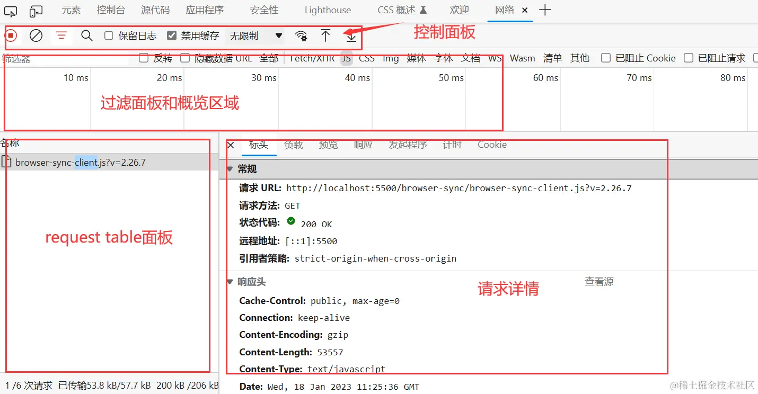Open the 发起程序 details tab
This screenshot has width=758, height=394.
pos(408,145)
